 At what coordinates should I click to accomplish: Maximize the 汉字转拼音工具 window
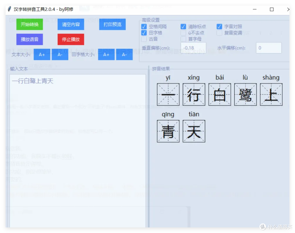(272, 9)
